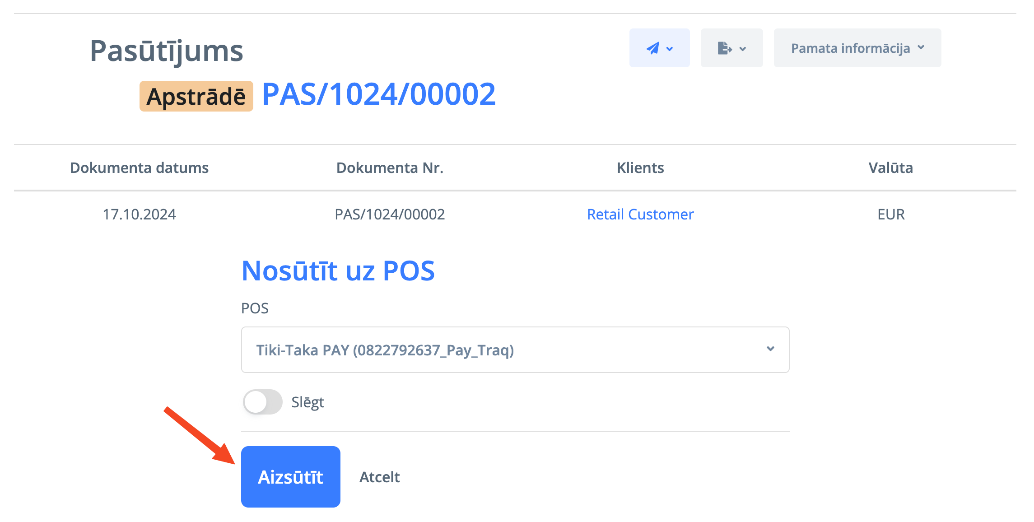The image size is (1034, 522).
Task: Expand the chevron beside the export icon
Action: [x=743, y=49]
